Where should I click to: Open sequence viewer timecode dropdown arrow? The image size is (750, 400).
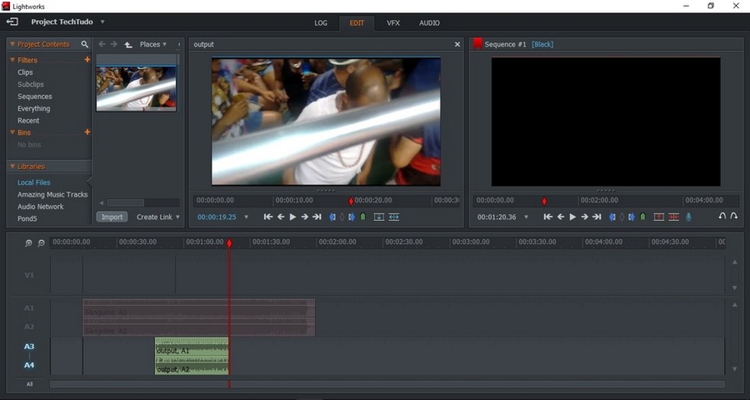click(x=526, y=217)
